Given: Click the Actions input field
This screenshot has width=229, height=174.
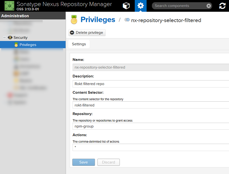Looking at the screenshot, I should click(x=151, y=147).
